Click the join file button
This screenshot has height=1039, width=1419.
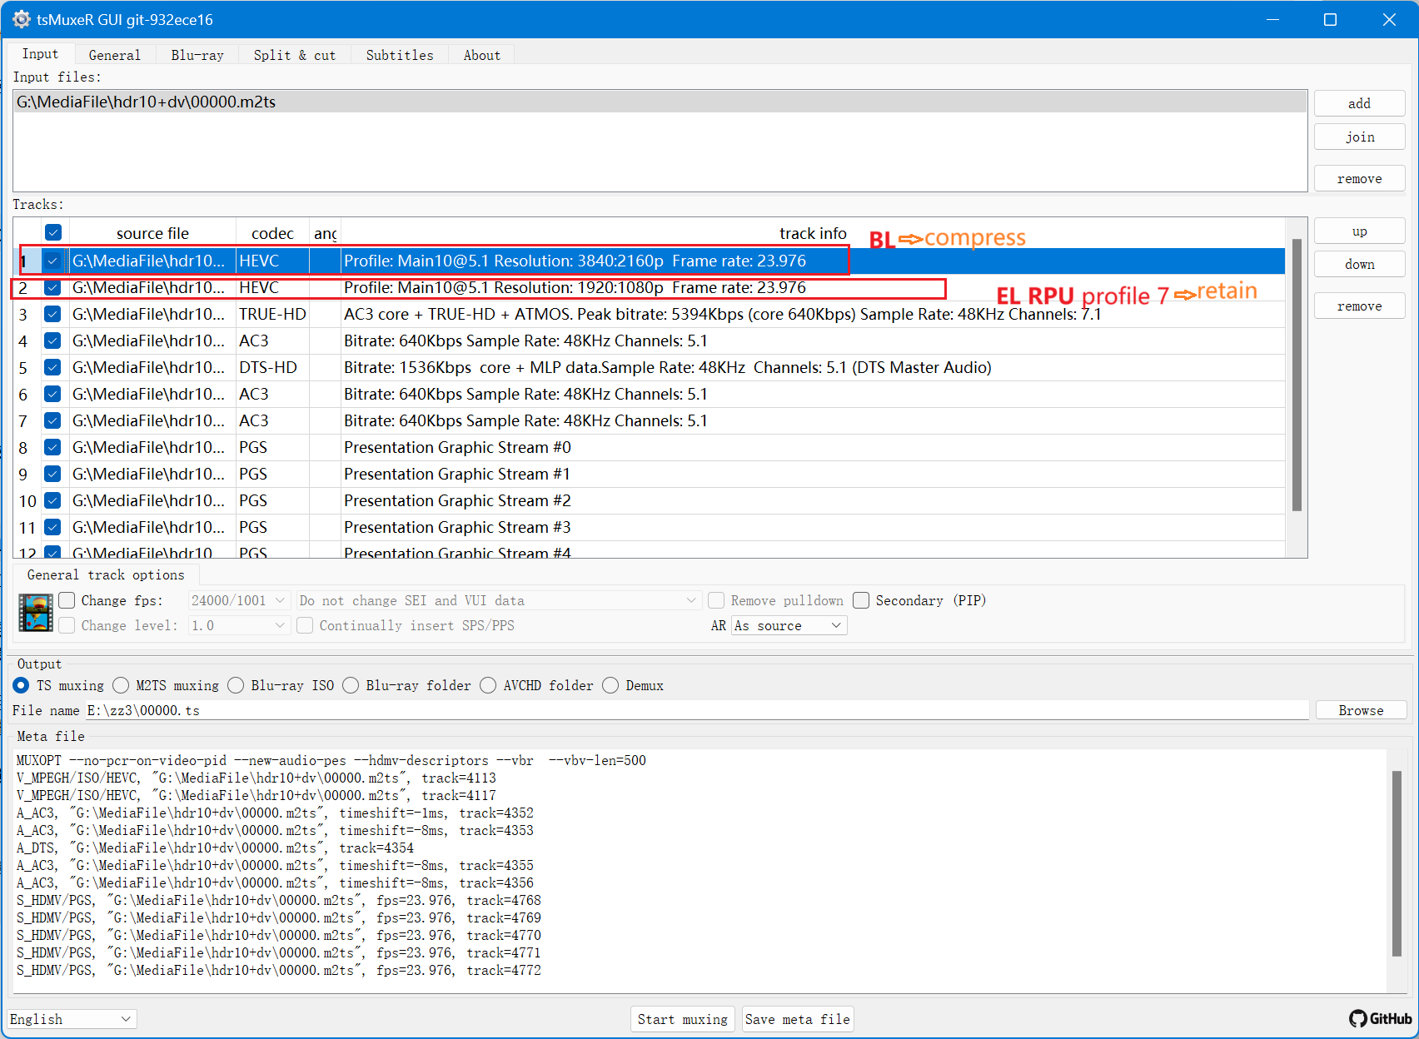[1359, 137]
